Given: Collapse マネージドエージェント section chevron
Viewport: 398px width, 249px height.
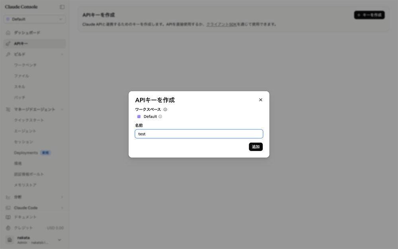Looking at the screenshot, I should click(62, 110).
